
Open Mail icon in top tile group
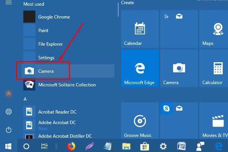[179, 16]
